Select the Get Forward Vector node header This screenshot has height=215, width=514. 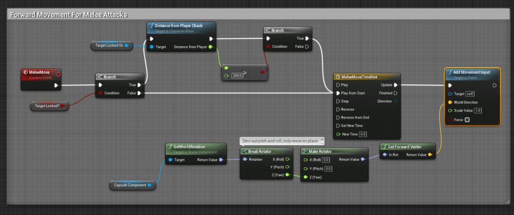point(406,147)
